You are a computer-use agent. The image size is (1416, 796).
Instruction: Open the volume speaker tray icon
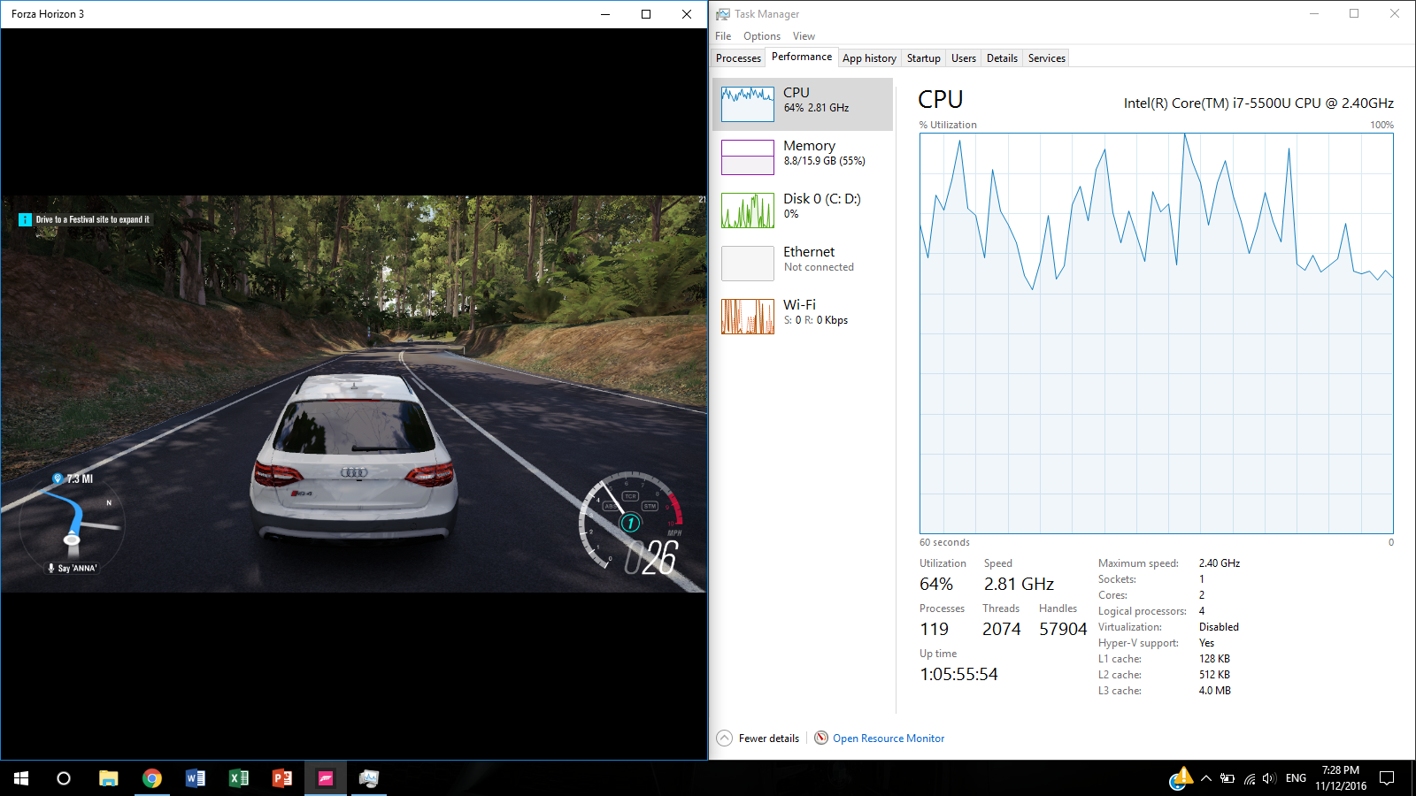[1269, 778]
